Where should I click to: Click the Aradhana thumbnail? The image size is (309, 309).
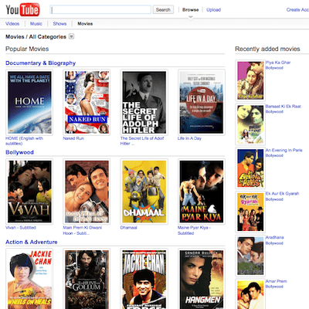click(250, 256)
